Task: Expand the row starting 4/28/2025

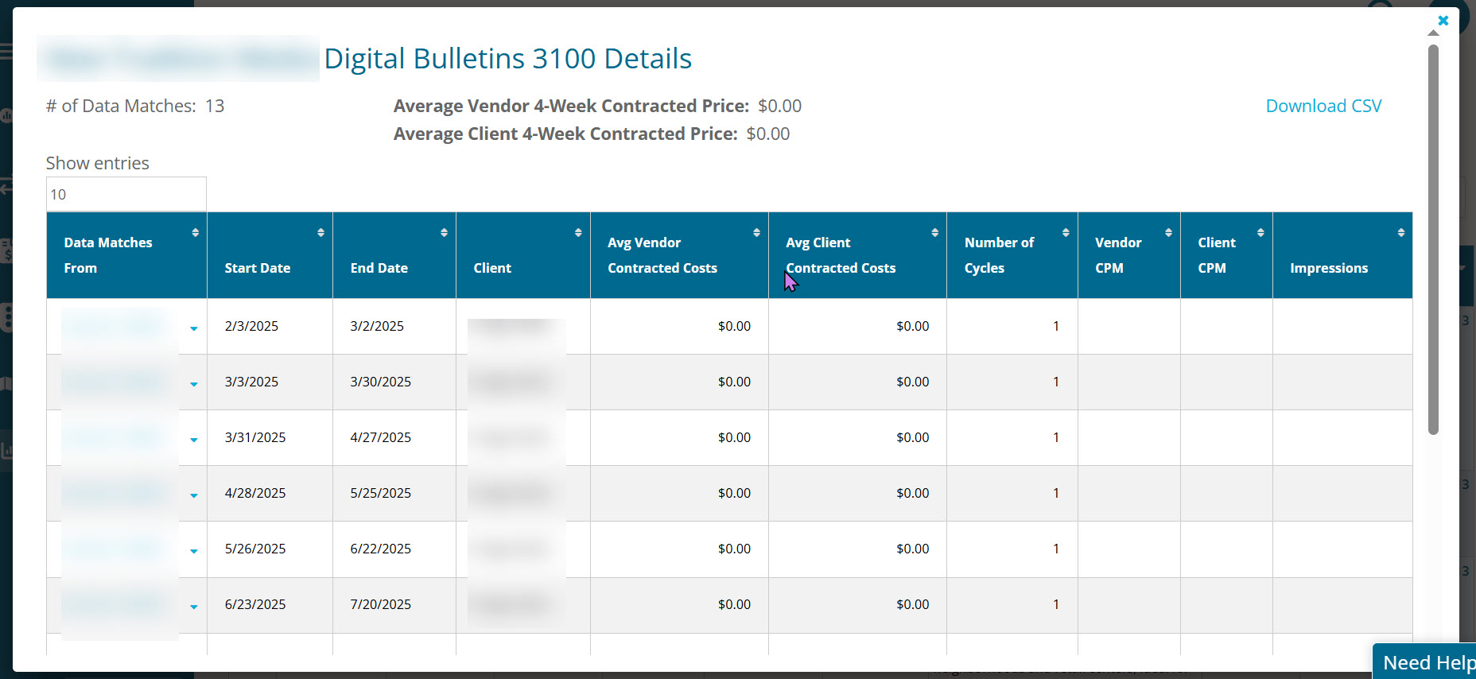Action: coord(193,495)
